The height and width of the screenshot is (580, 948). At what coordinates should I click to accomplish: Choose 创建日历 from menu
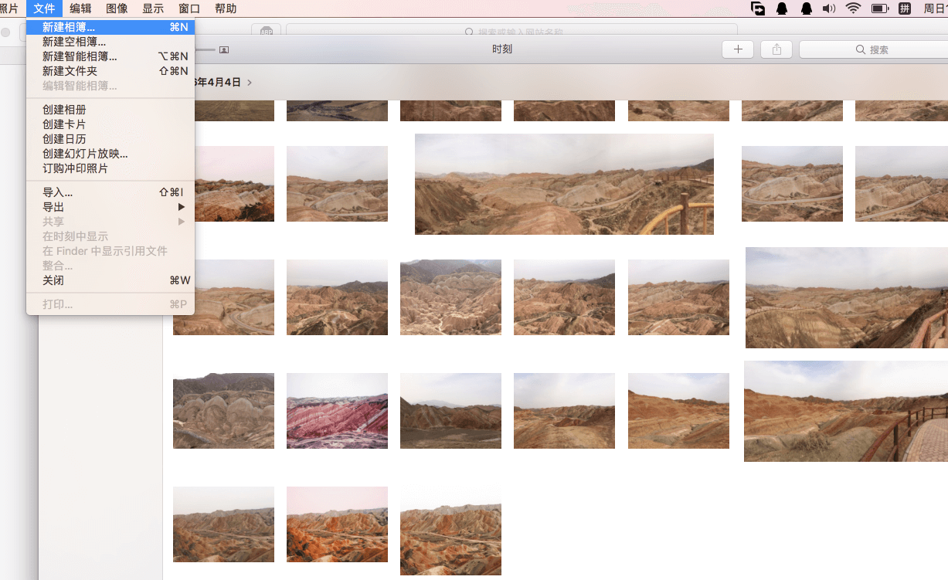click(110, 139)
